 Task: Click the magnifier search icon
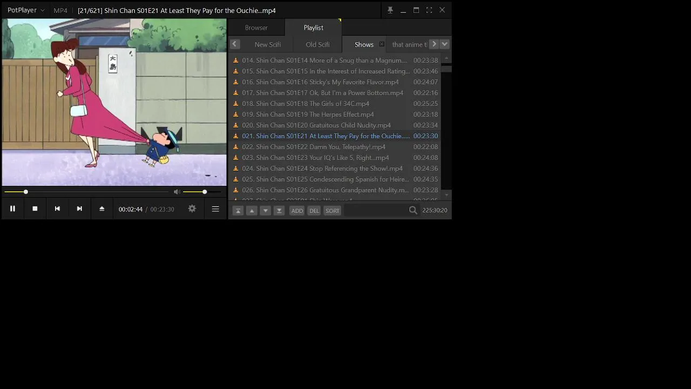[x=413, y=211]
